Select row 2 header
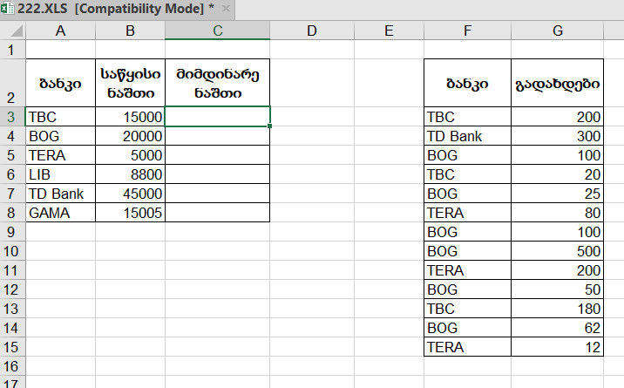This screenshot has height=388, width=624. (13, 83)
